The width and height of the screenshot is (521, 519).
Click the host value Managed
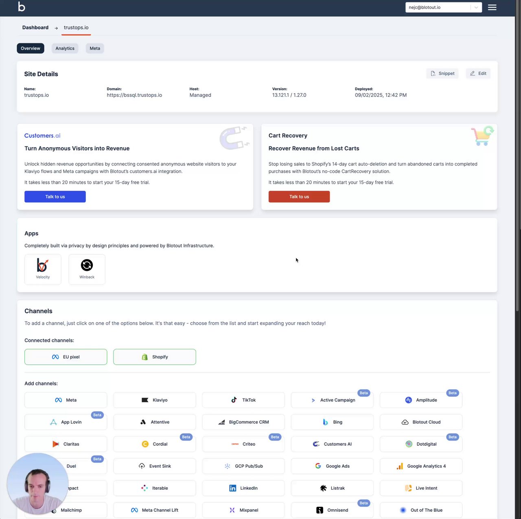coord(200,95)
